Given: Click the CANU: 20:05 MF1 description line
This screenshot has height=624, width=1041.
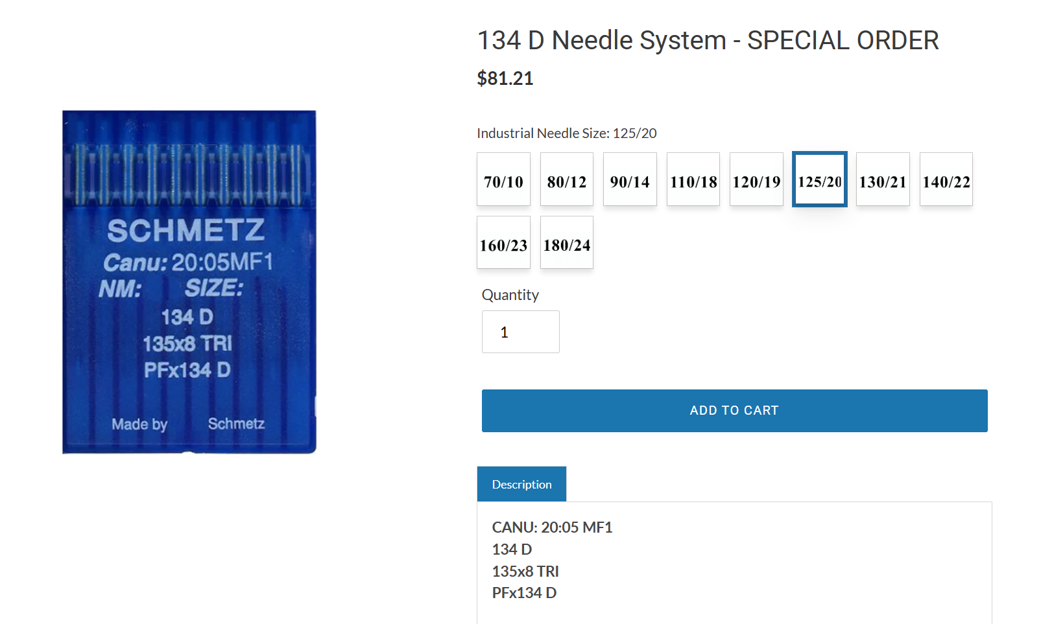Looking at the screenshot, I should point(552,527).
